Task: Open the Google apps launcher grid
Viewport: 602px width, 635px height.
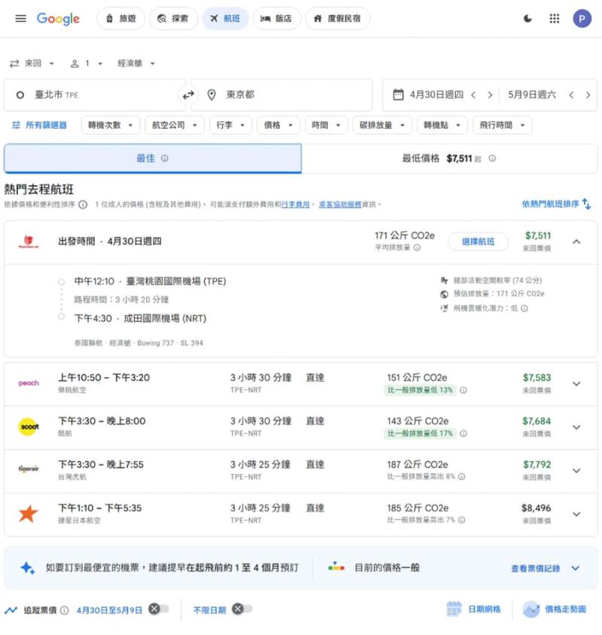Action: tap(555, 19)
